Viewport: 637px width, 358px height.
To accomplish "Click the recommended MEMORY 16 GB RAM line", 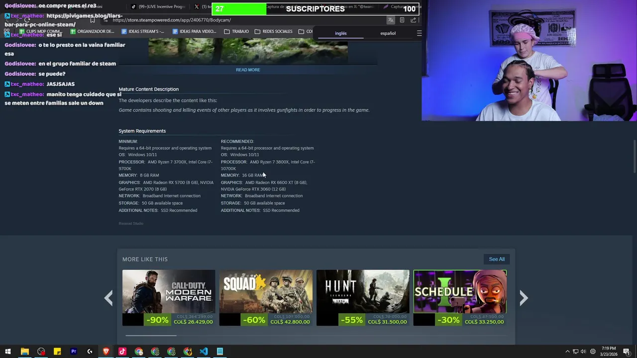I will (243, 175).
